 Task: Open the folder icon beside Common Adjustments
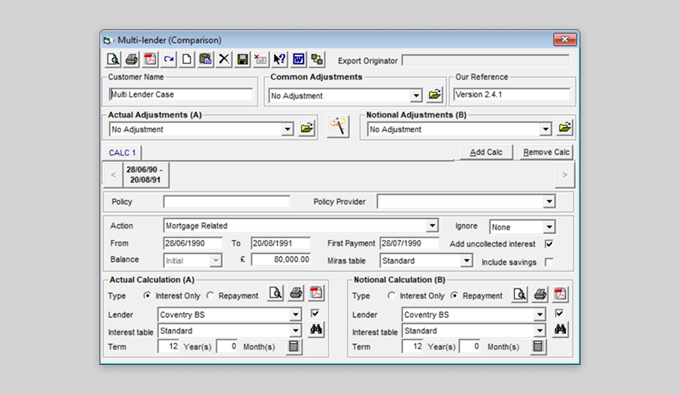435,95
